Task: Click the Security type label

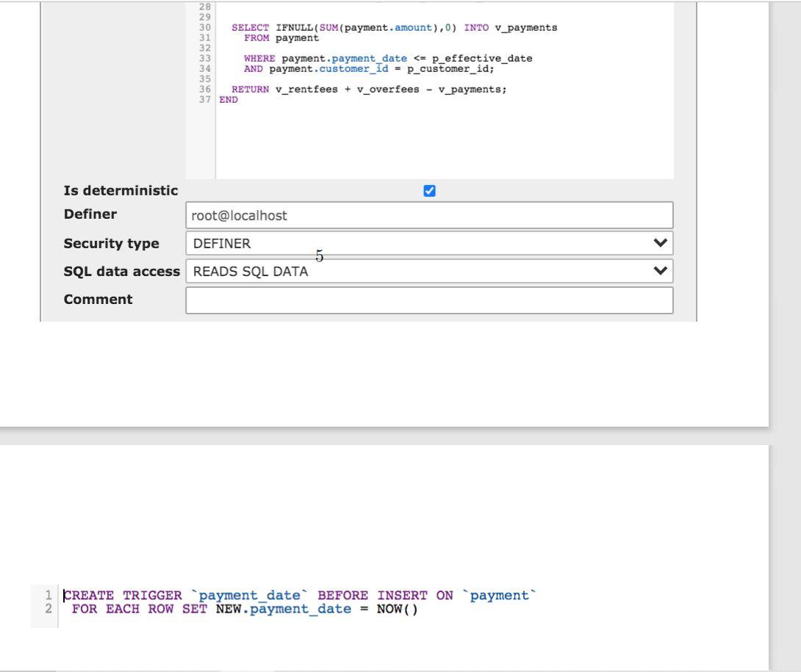Action: click(x=112, y=243)
